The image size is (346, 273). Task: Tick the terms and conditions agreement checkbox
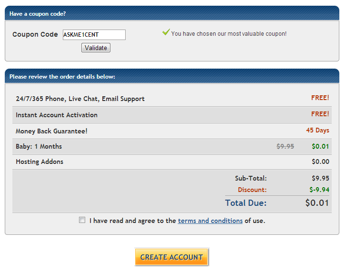coord(82,220)
